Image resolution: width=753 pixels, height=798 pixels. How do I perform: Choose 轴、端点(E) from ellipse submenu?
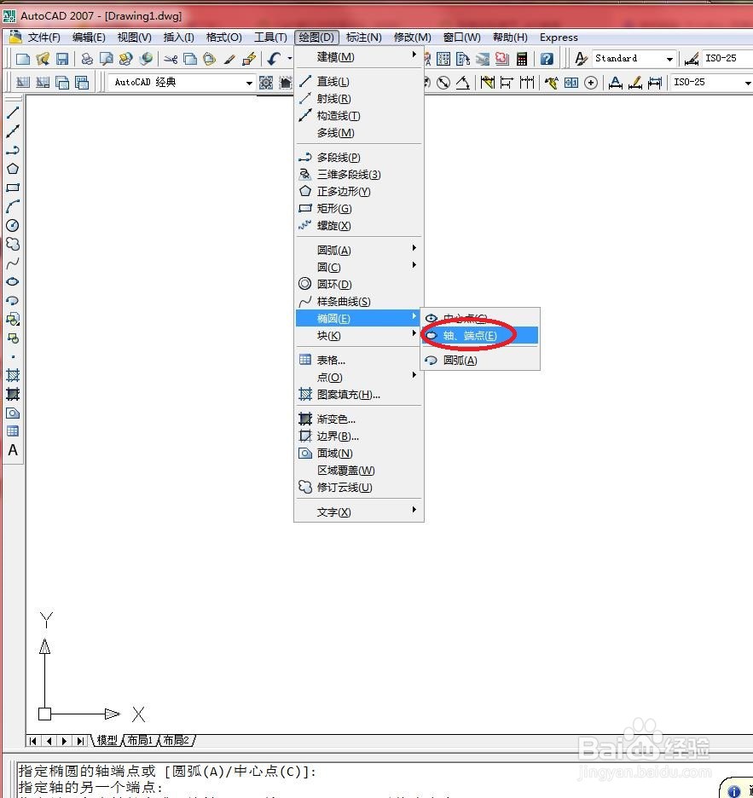point(480,335)
